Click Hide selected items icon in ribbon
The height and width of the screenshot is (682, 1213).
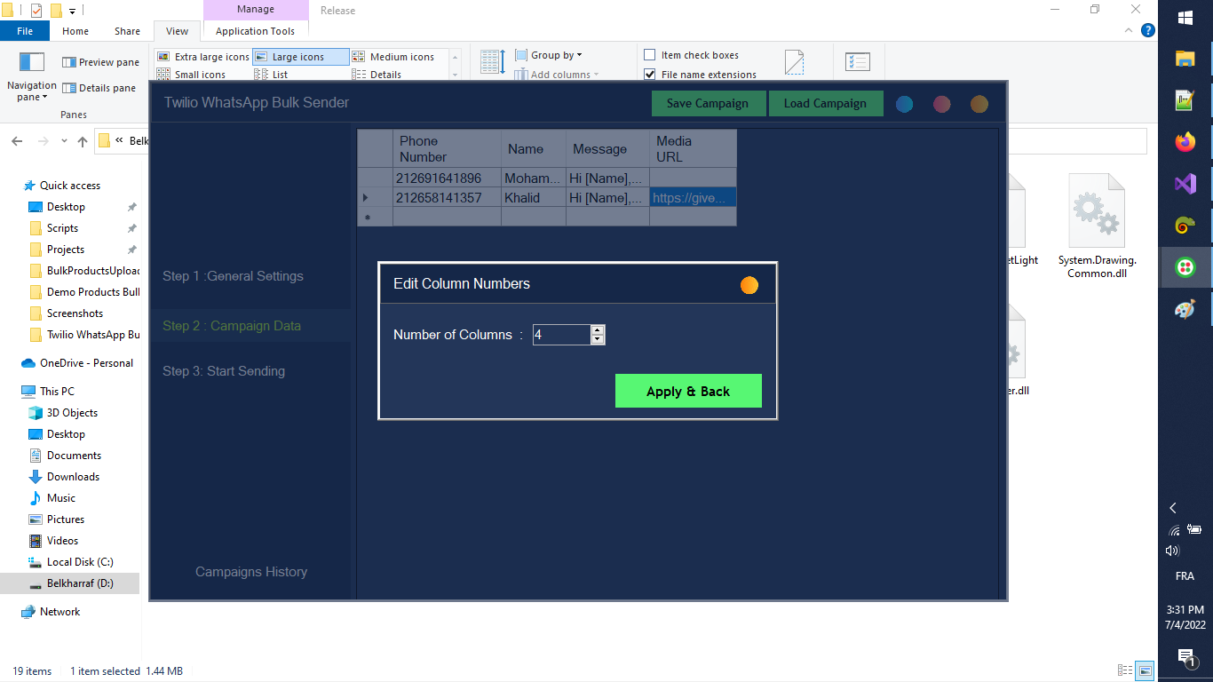(795, 61)
